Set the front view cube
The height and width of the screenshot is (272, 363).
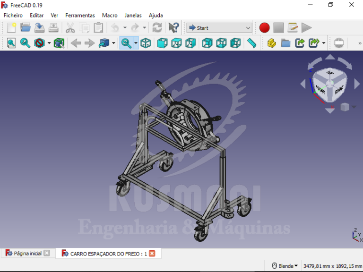pyautogui.click(x=162, y=43)
